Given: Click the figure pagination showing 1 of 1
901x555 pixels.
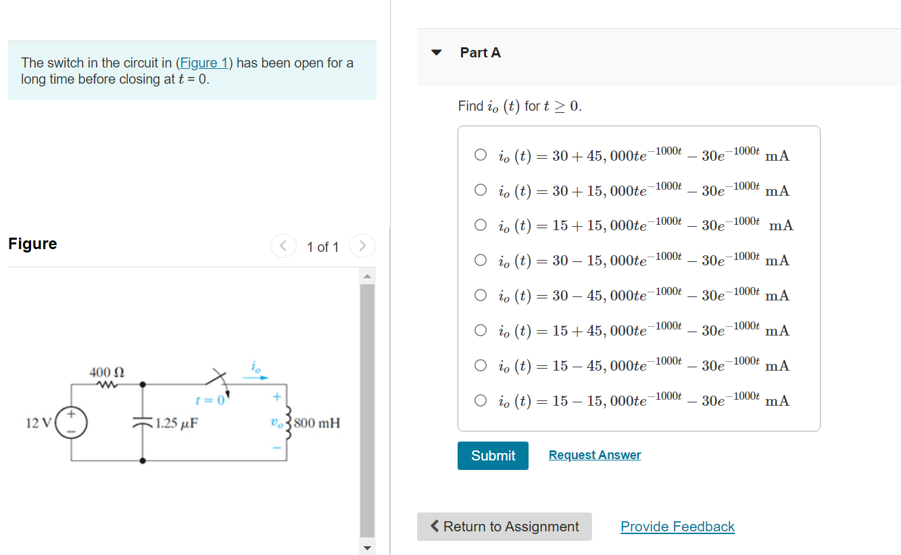Looking at the screenshot, I should click(323, 247).
